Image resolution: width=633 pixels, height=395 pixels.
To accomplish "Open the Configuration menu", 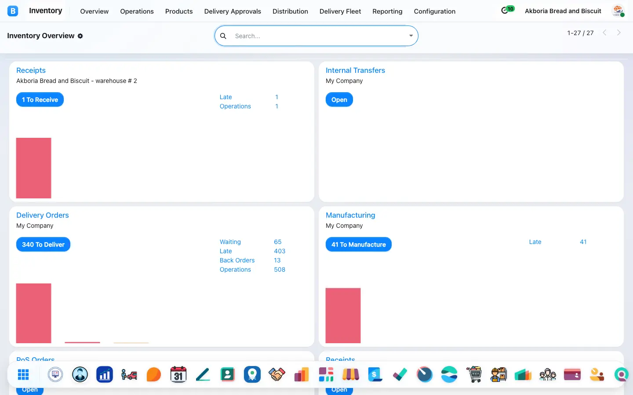I will (x=435, y=11).
